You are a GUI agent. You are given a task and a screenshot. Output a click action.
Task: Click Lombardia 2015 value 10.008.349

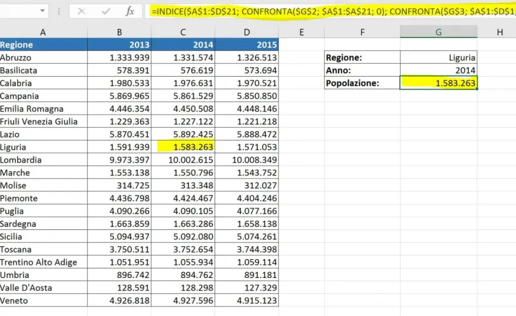pyautogui.click(x=247, y=160)
